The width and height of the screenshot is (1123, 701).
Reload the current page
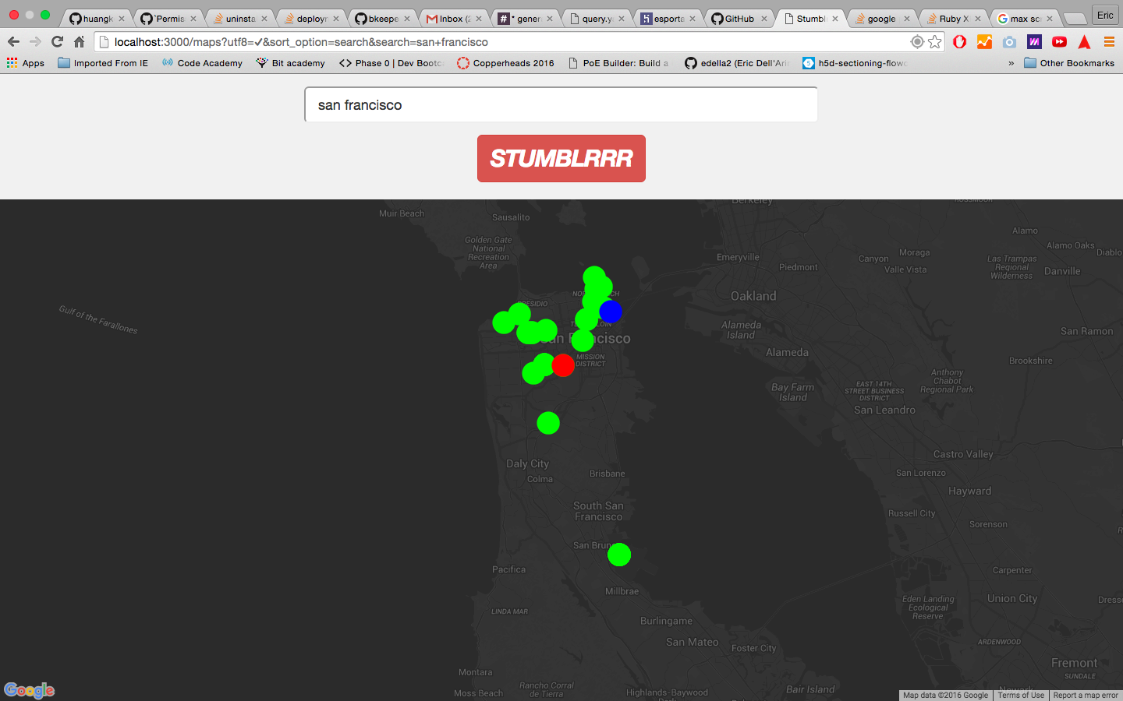point(57,42)
